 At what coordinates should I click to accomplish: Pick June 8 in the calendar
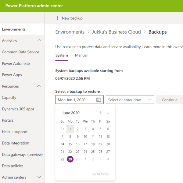pyautogui.click(x=70, y=136)
